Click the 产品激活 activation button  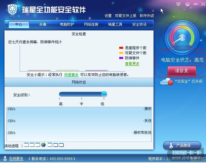tap(182, 145)
